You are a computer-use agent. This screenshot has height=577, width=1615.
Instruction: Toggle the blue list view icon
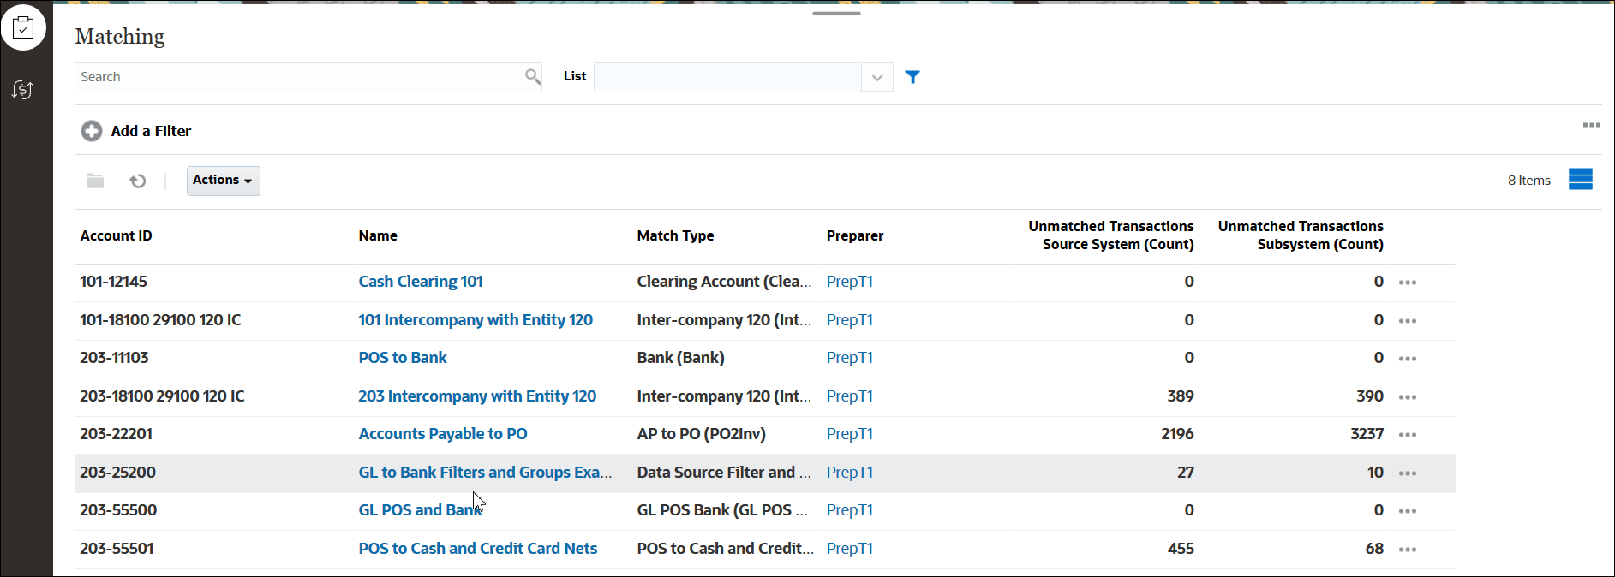(x=1580, y=180)
